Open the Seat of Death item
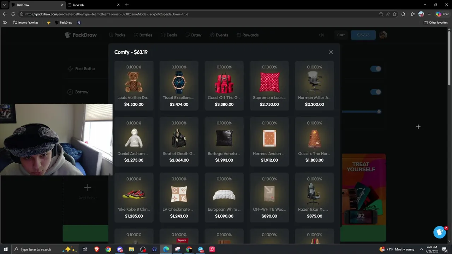 click(179, 141)
